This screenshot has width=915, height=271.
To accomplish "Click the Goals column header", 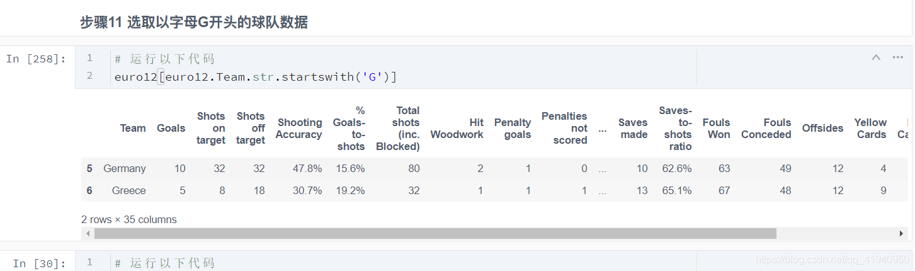I will pos(171,128).
